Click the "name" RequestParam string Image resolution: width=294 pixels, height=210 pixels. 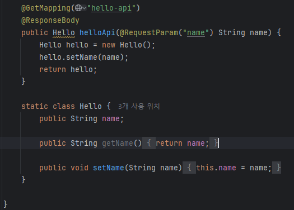[196, 33]
